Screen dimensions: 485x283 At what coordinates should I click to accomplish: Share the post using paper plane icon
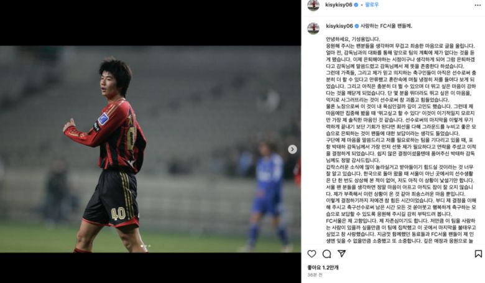(341, 254)
